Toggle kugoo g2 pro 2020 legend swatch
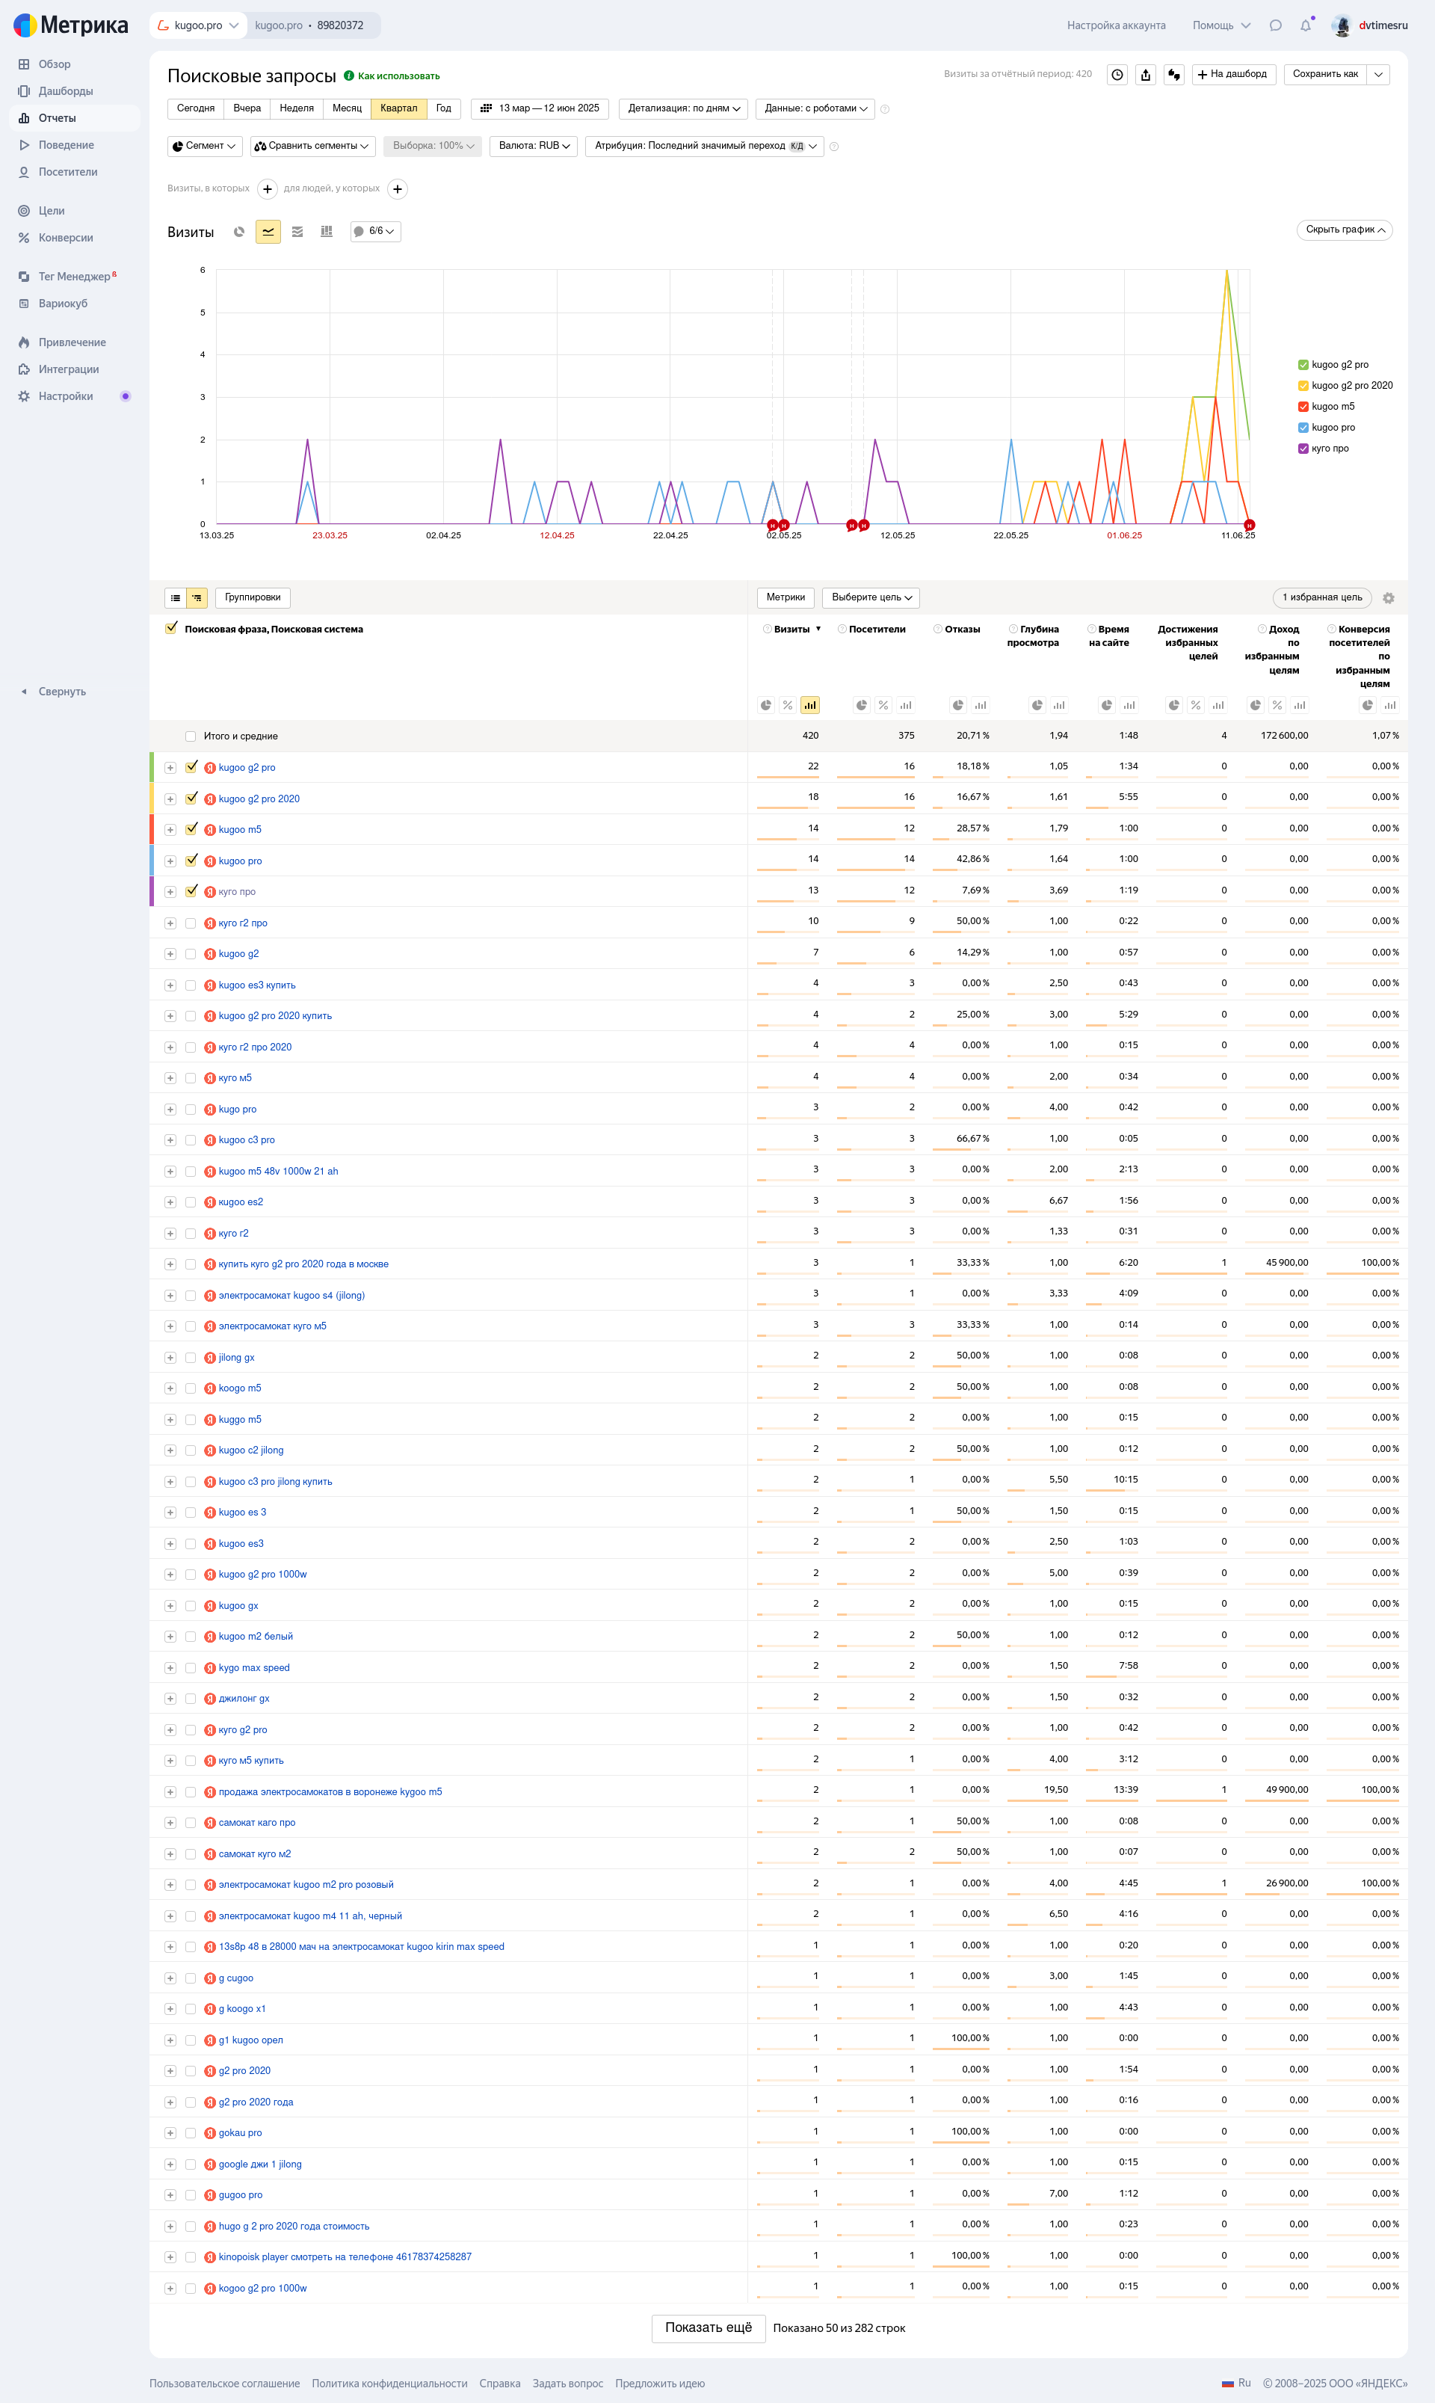Viewport: 1435px width, 2403px height. pyautogui.click(x=1303, y=386)
